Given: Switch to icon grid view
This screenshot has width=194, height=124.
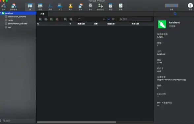Looking at the screenshot, I should [x=104, y=19].
